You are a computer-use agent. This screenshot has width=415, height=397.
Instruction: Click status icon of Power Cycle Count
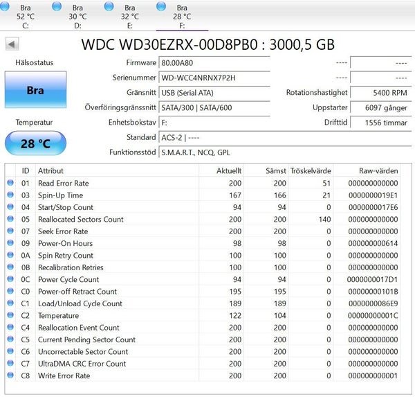point(10,279)
